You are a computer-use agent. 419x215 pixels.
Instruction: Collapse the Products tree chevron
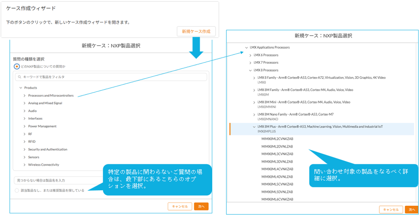(x=21, y=88)
